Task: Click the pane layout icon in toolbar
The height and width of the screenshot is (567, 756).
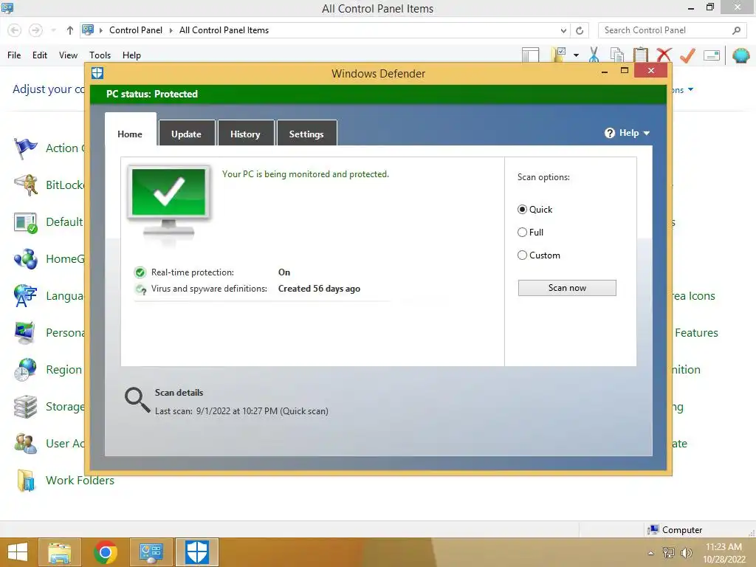Action: pyautogui.click(x=530, y=55)
